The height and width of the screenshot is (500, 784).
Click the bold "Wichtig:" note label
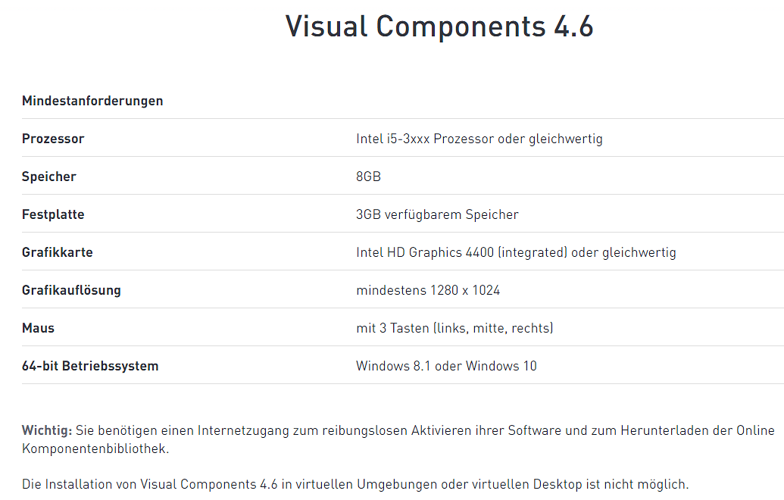click(47, 430)
